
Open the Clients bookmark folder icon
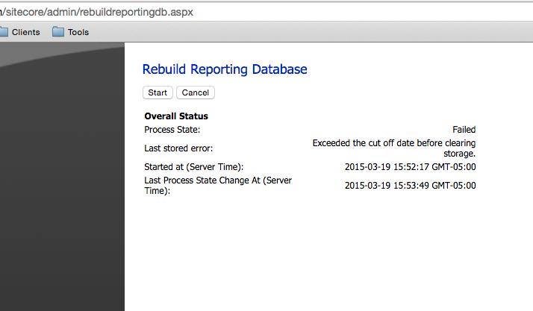(3, 32)
